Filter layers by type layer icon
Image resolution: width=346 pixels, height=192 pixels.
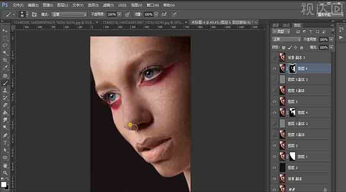[311, 32]
